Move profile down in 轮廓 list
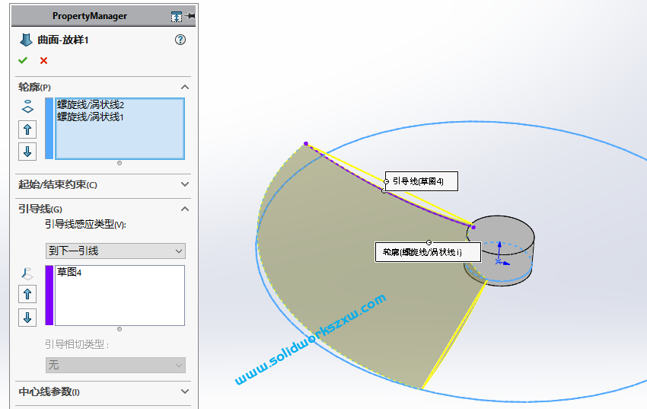This screenshot has height=409, width=647. (x=27, y=152)
